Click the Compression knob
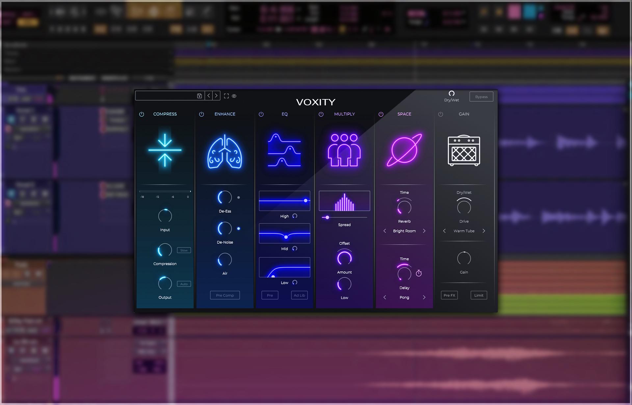Viewport: 632px width, 405px height. click(x=165, y=250)
